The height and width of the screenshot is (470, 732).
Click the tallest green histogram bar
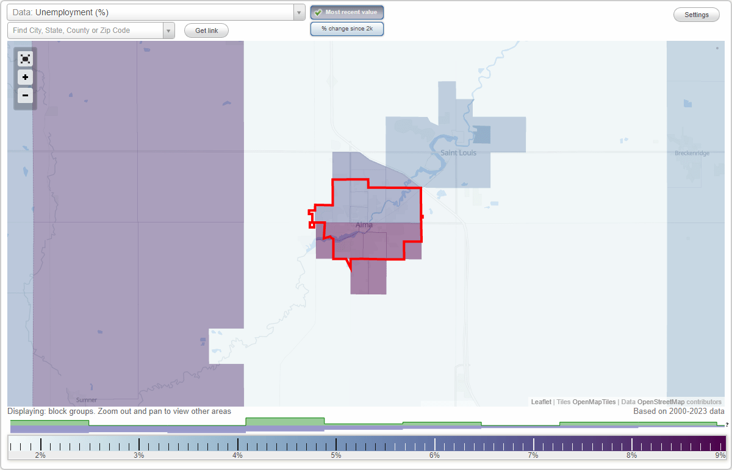[x=284, y=421]
